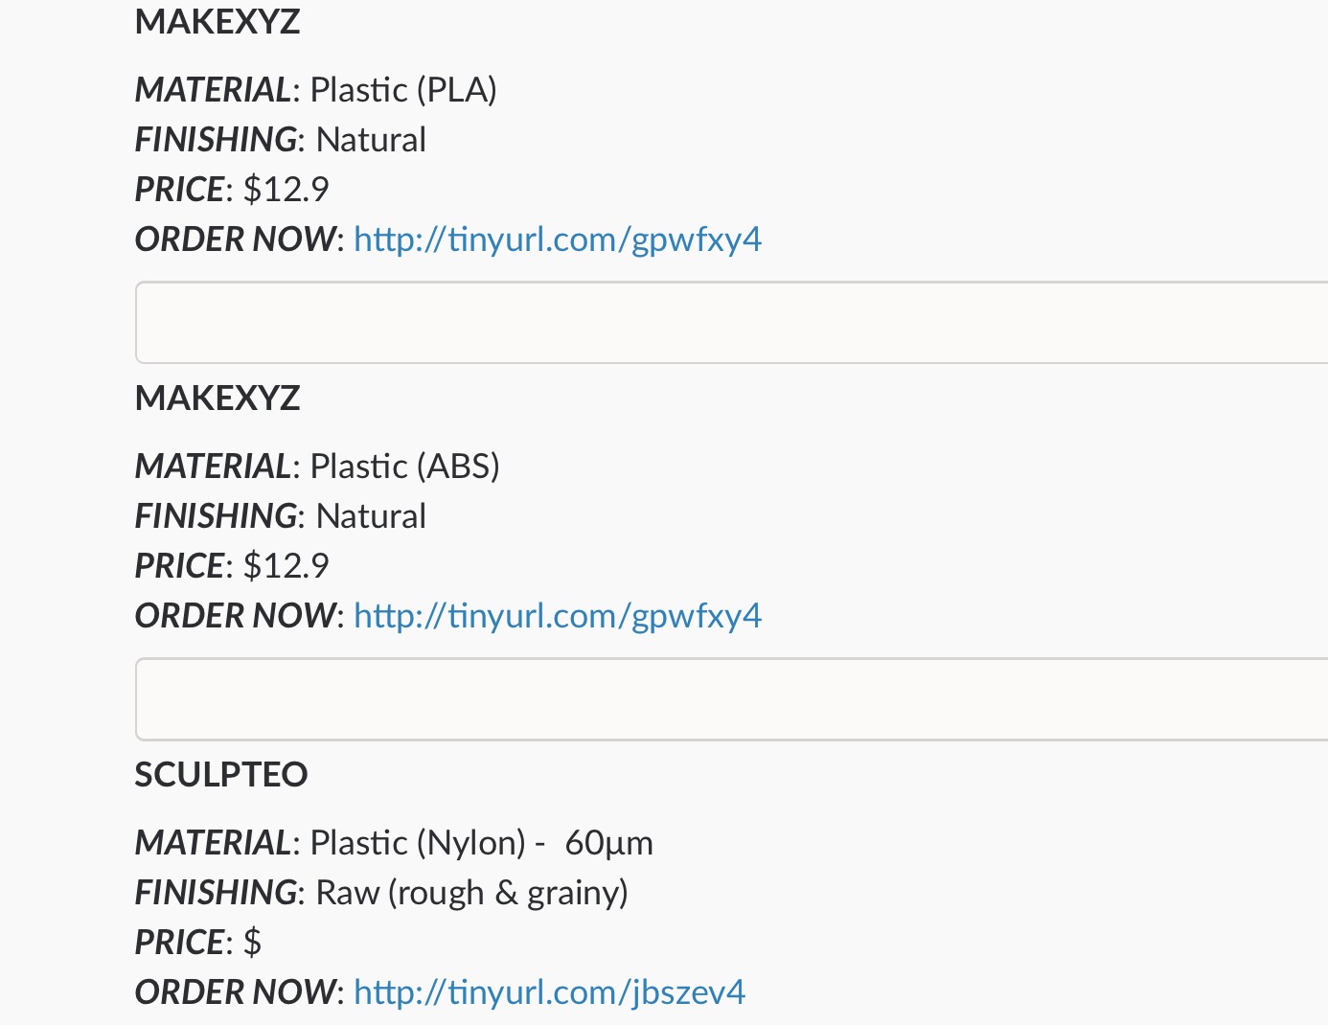Click the ORDER NOW label in the Sculpteo listing
Screen dimensions: 1328x1025
click(x=236, y=992)
